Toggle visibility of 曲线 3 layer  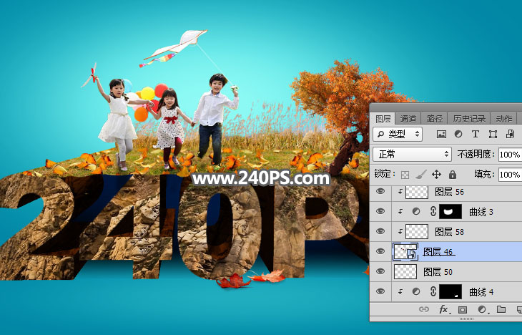pyautogui.click(x=380, y=211)
